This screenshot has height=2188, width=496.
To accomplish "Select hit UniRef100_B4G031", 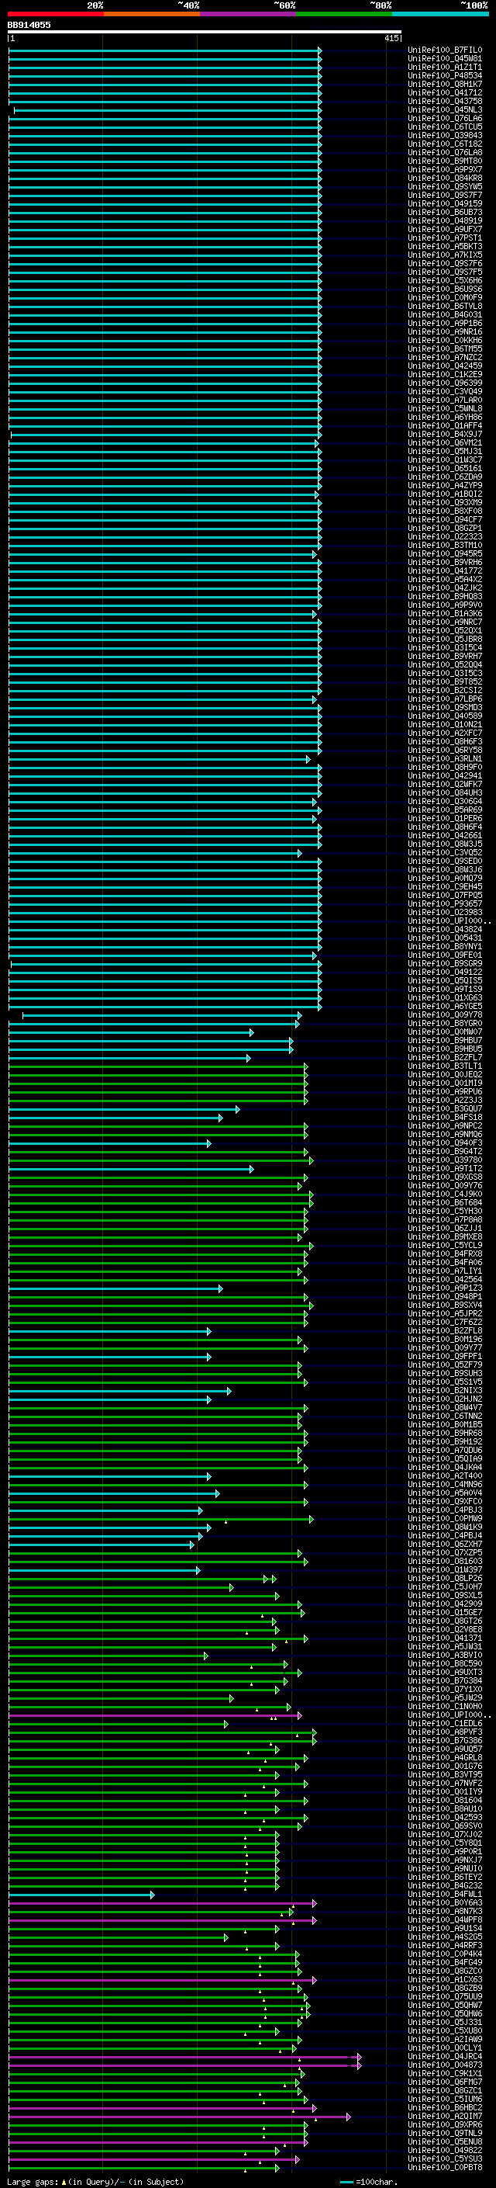I will click(444, 315).
